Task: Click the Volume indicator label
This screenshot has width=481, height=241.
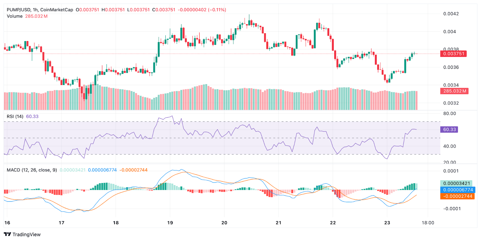Action: point(15,16)
